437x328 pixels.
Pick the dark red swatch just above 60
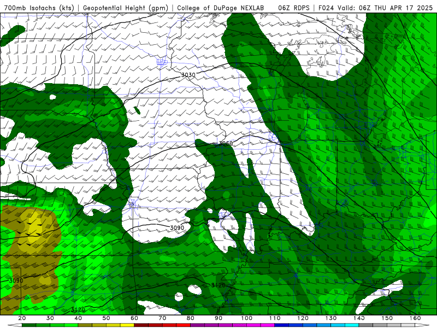click(x=141, y=325)
